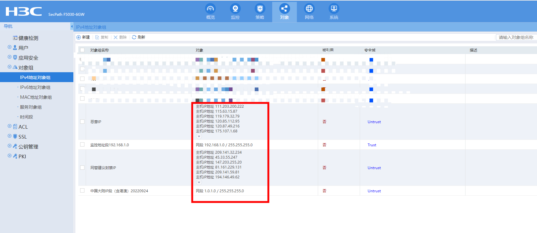Click the SSL shield icon

15,136
